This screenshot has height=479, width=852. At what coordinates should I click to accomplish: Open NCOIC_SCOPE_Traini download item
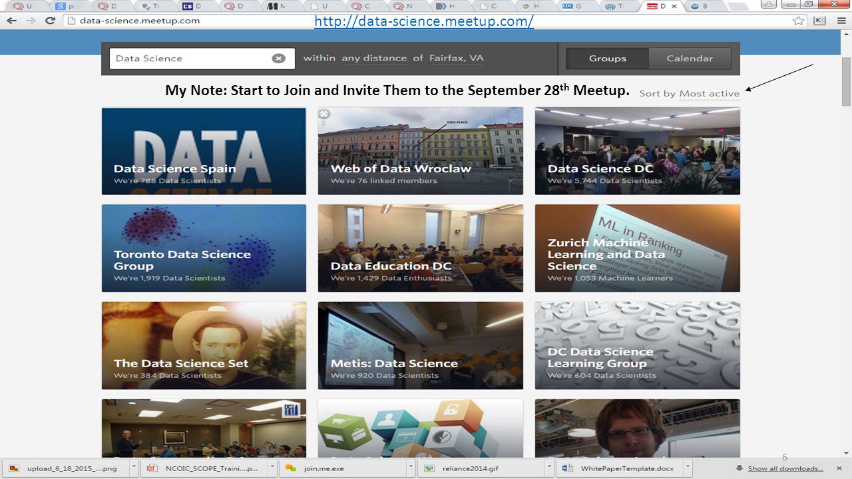coord(205,468)
